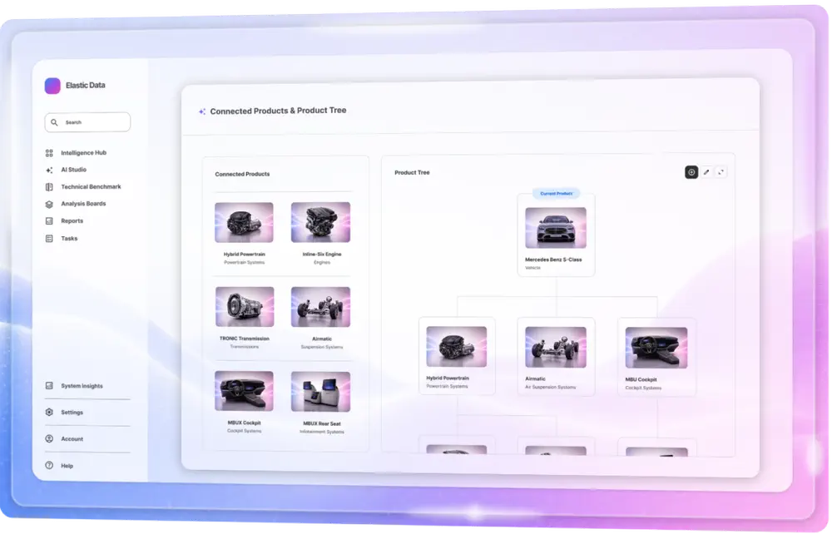Click the Account profile icon
This screenshot has width=832, height=534.
click(x=49, y=438)
